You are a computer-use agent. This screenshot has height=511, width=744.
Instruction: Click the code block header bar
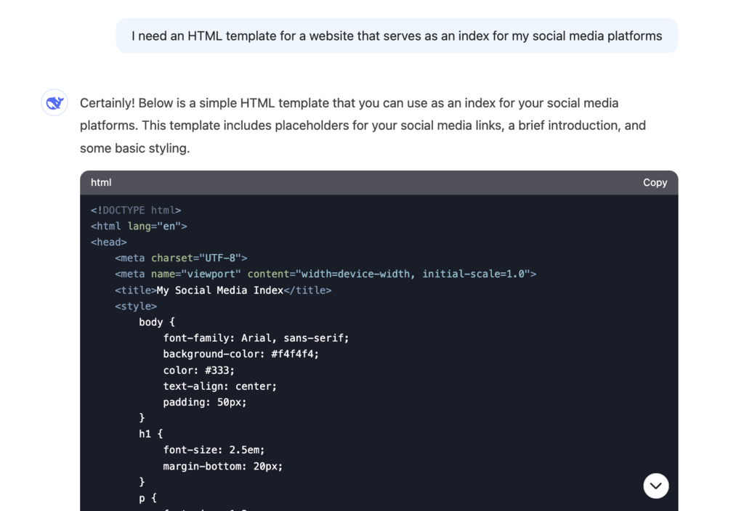click(x=378, y=182)
